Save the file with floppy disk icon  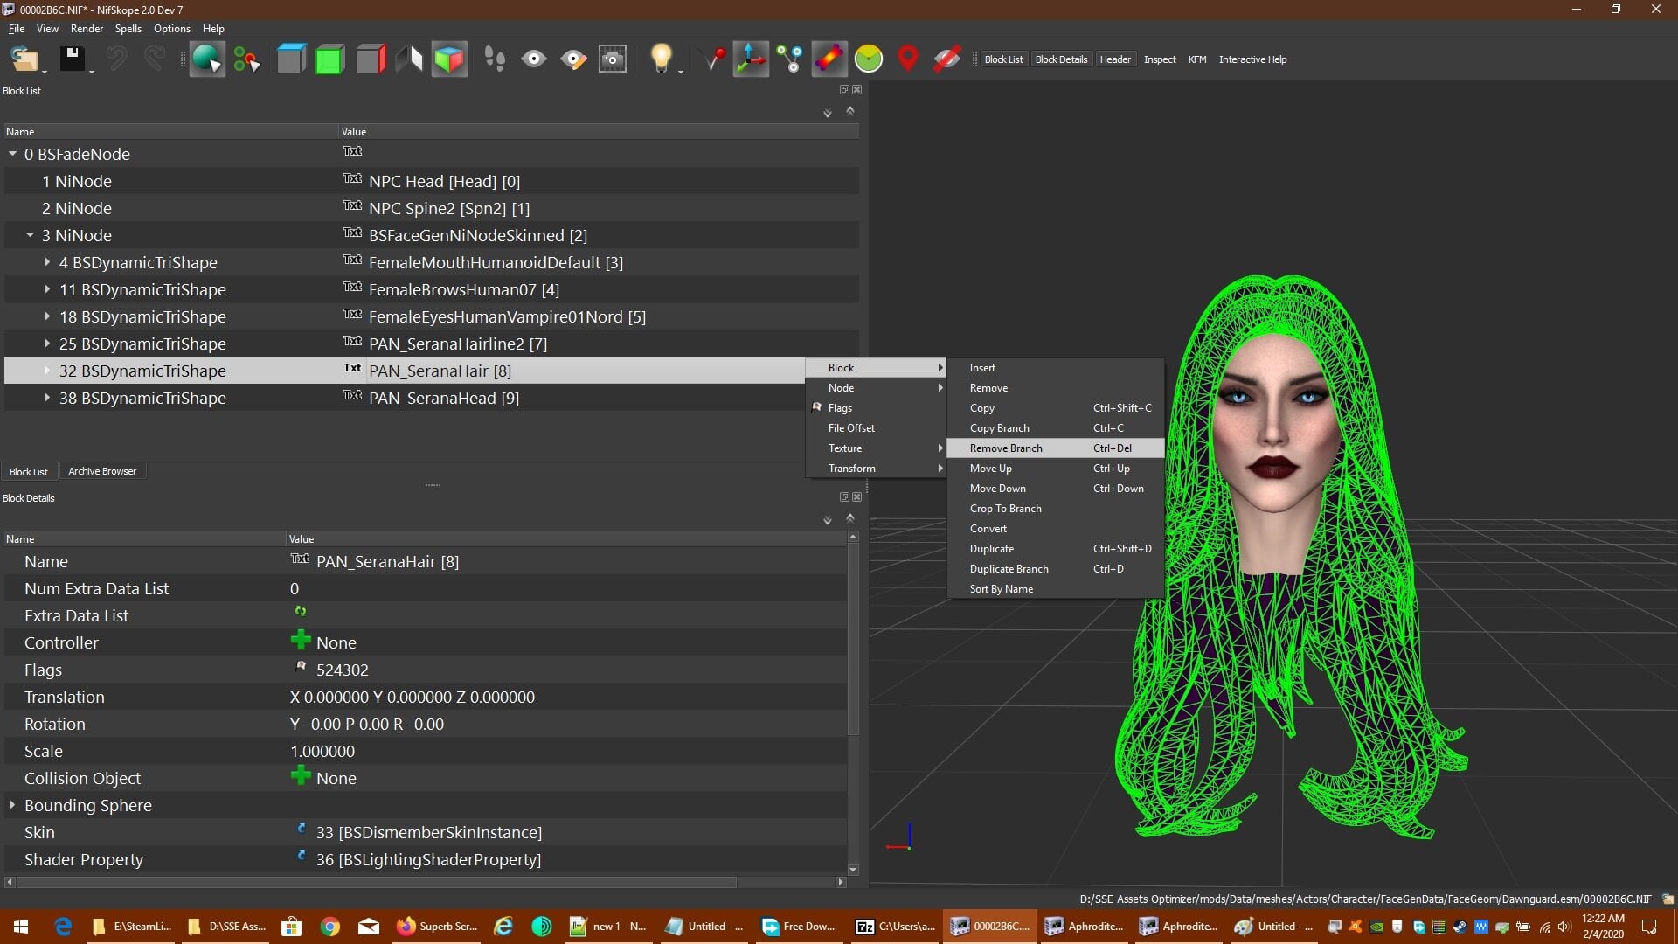(x=72, y=59)
